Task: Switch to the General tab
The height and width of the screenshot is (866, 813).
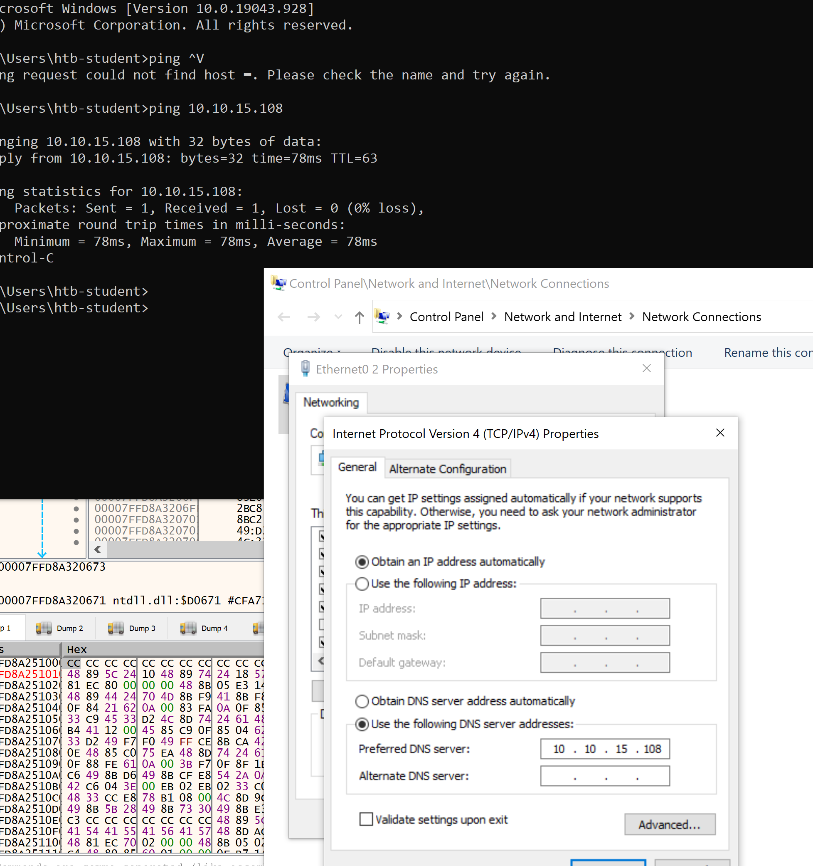Action: coord(357,467)
